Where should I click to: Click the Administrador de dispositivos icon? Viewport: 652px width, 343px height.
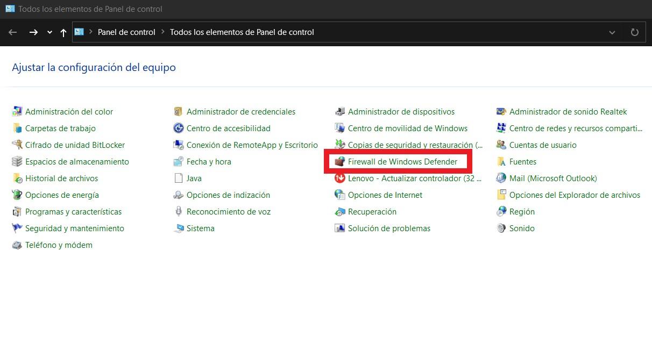click(x=340, y=112)
